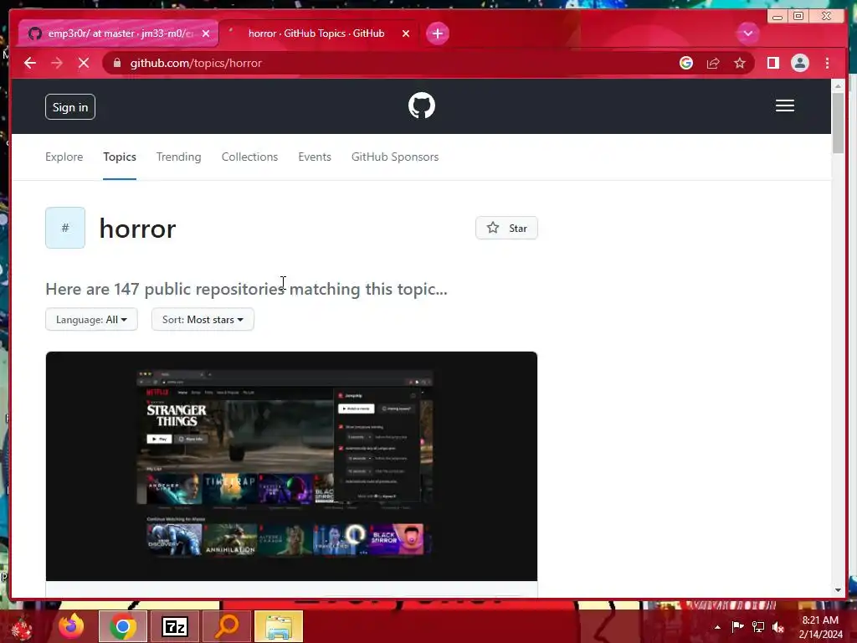Open the Chrome three-dot menu
Viewport: 857px width, 643px height.
click(x=827, y=63)
